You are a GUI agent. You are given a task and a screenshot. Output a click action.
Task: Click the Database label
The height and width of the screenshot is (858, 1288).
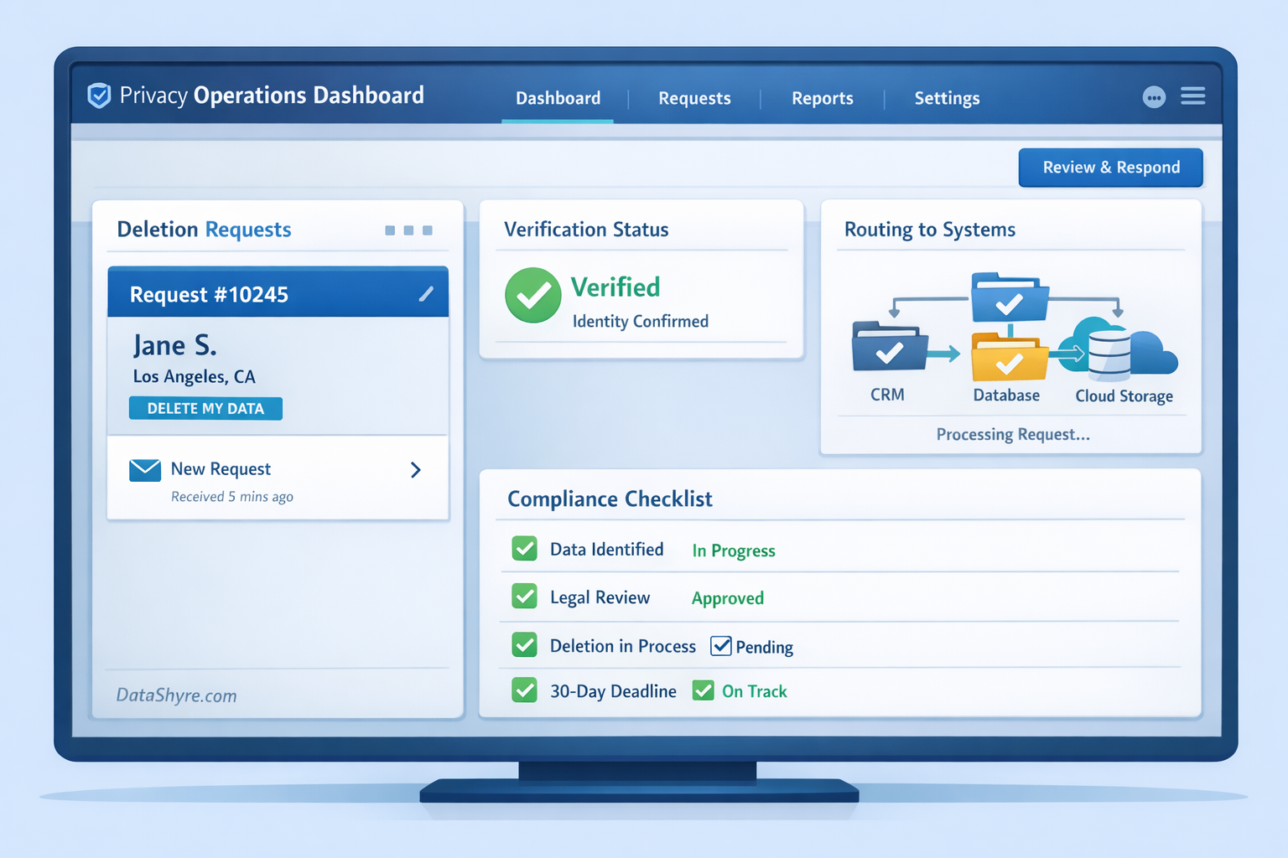tap(1006, 395)
